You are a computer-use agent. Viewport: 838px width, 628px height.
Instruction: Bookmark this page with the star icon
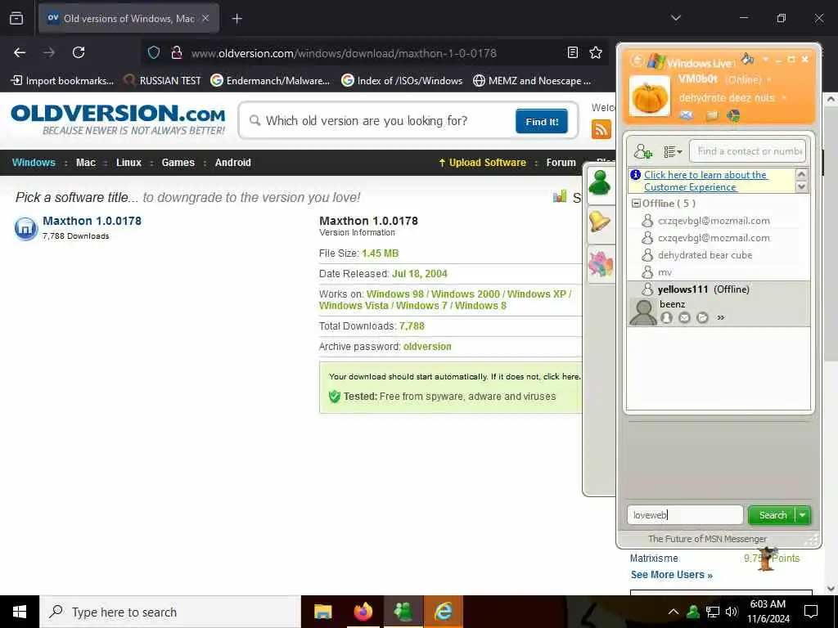tap(596, 52)
